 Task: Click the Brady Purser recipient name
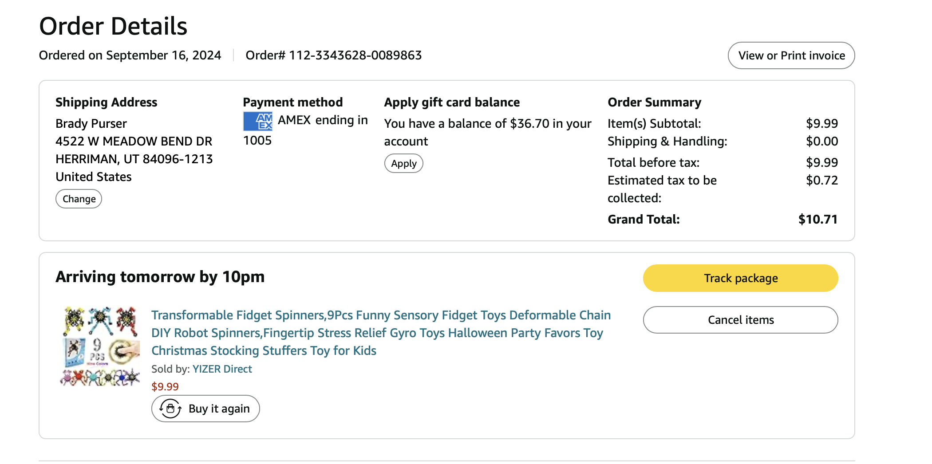point(91,124)
